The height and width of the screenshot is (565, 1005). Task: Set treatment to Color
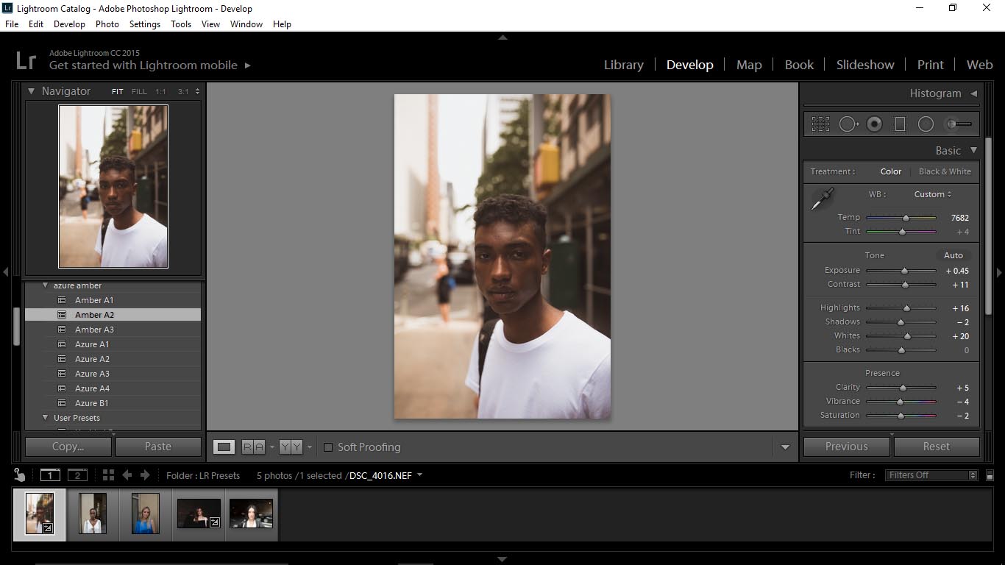pos(890,171)
